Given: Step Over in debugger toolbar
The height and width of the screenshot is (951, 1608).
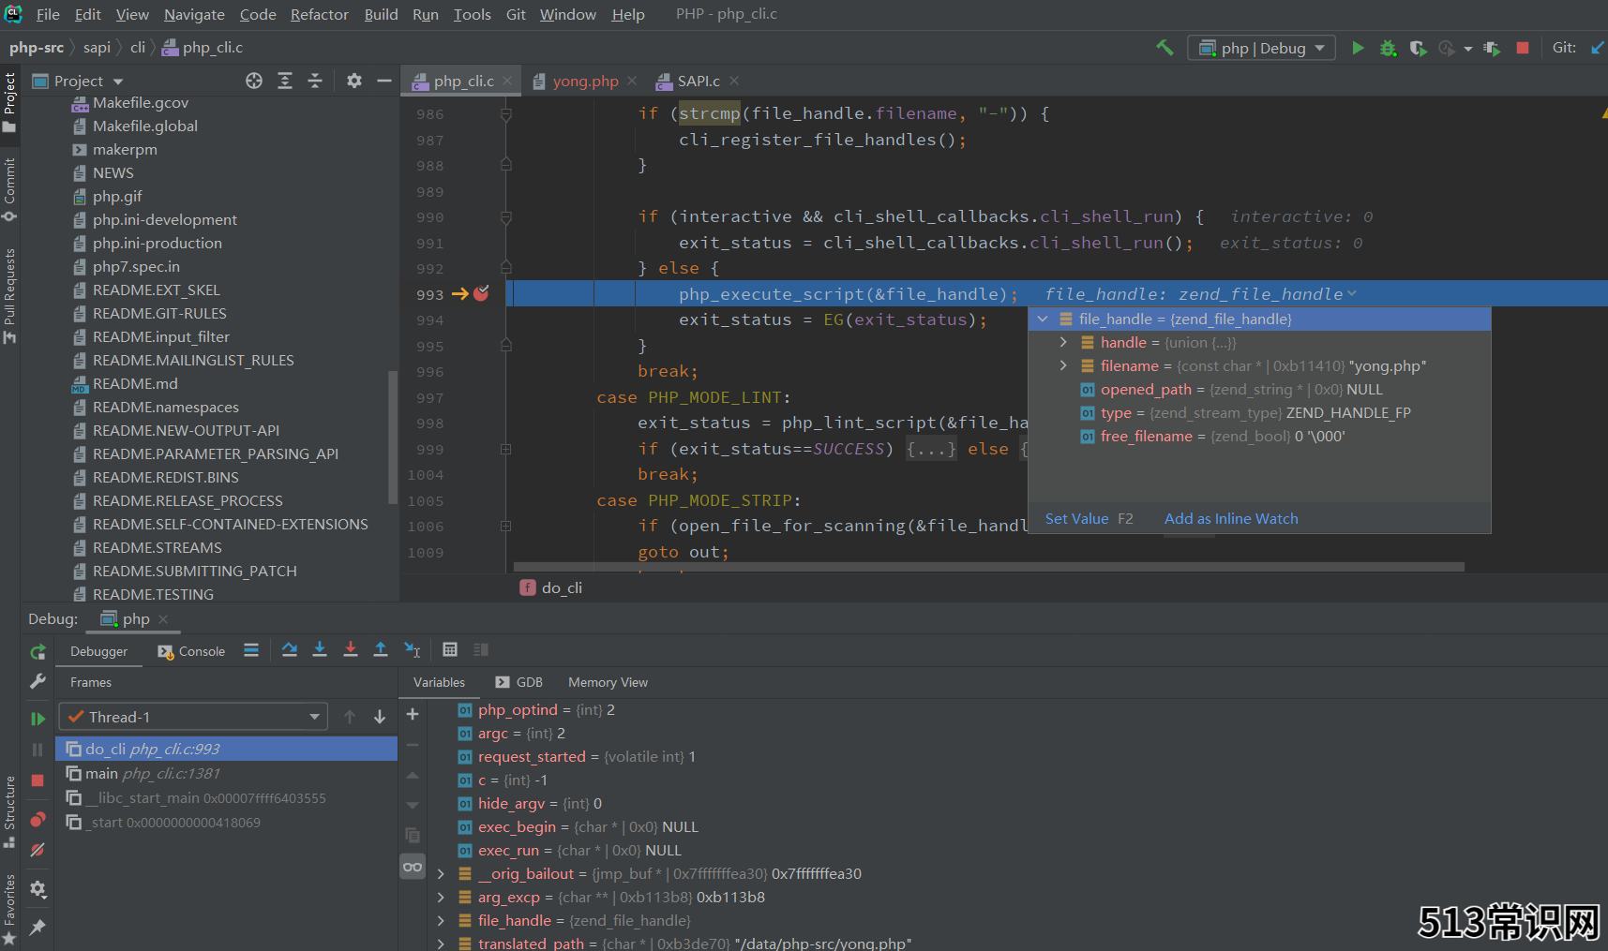Looking at the screenshot, I should [290, 649].
